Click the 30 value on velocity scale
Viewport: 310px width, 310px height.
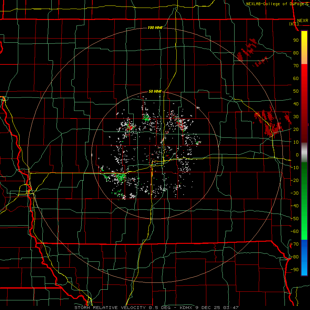click(296, 117)
